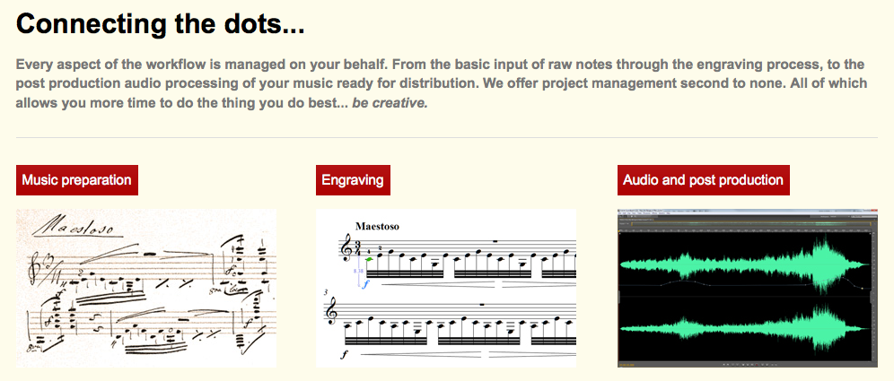View the engraved Maestoso score image
This screenshot has width=894, height=381.
(x=446, y=288)
